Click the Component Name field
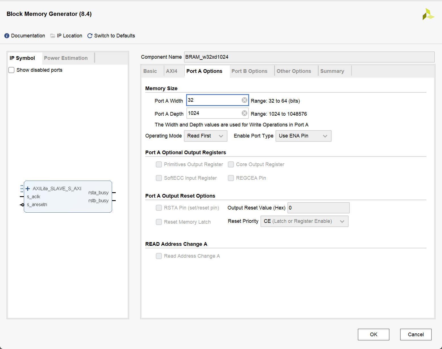This screenshot has width=442, height=349. click(x=309, y=57)
